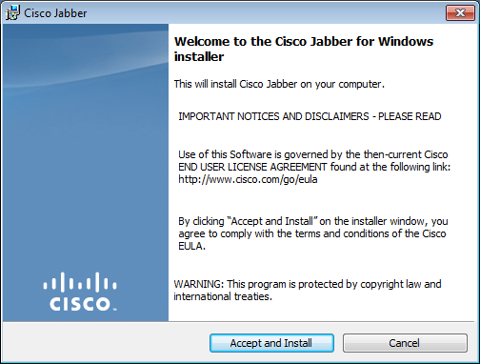Click the Cisco bars logo graphic

pos(80,282)
